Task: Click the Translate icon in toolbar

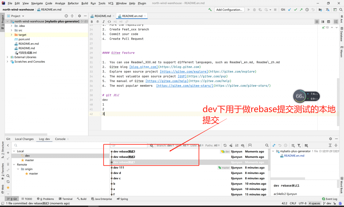Action: [x=328, y=10]
